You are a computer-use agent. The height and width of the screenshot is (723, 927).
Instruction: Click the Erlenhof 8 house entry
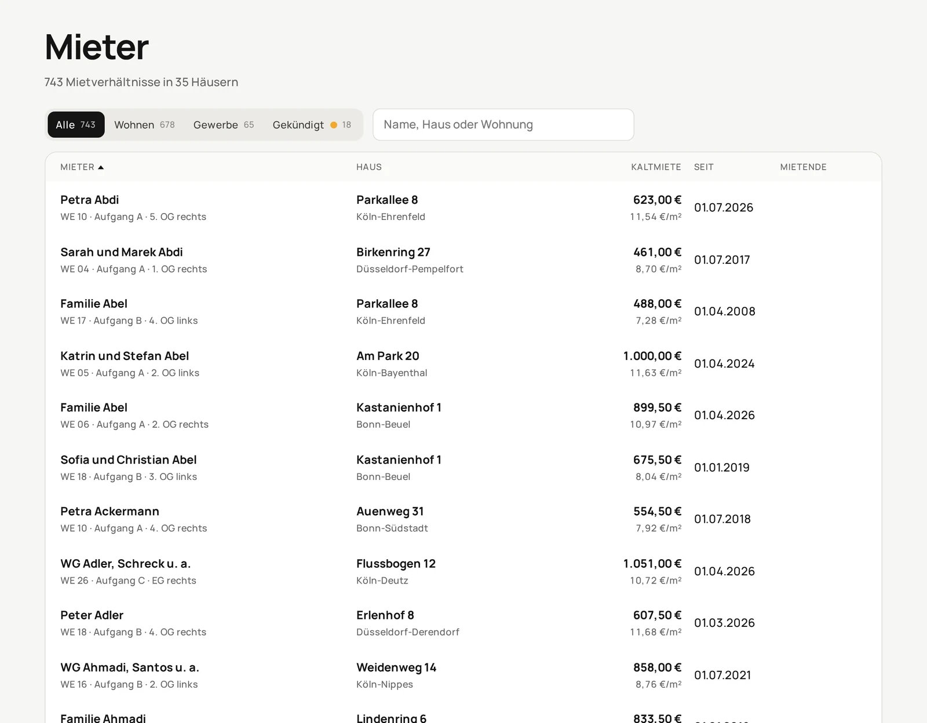click(x=385, y=615)
